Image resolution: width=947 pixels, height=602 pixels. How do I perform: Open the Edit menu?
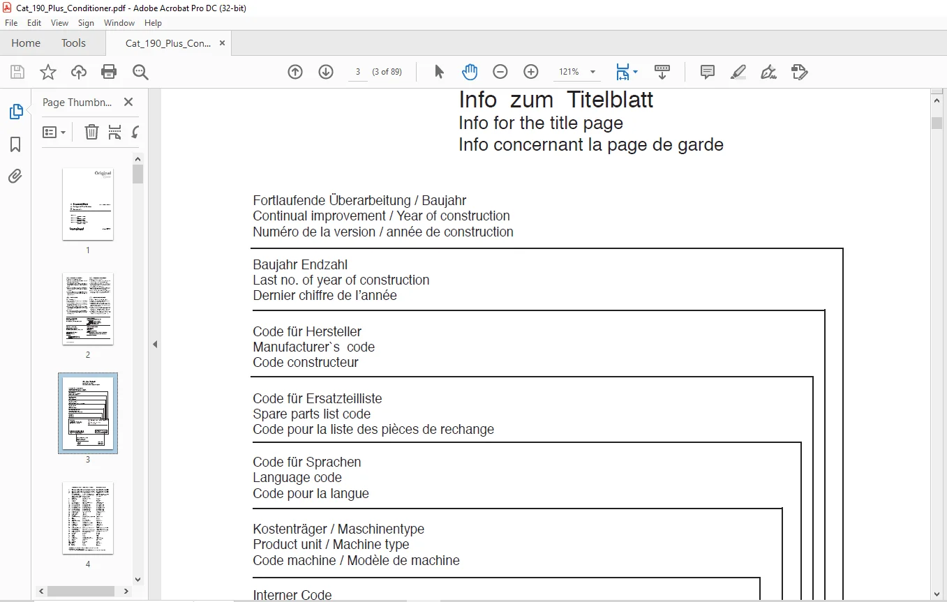(x=34, y=23)
